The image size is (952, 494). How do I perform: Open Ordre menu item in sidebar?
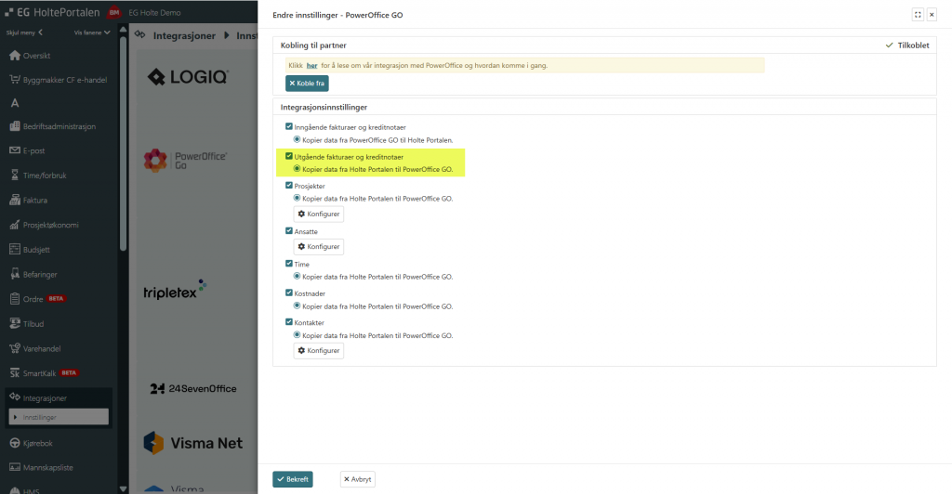click(x=34, y=299)
